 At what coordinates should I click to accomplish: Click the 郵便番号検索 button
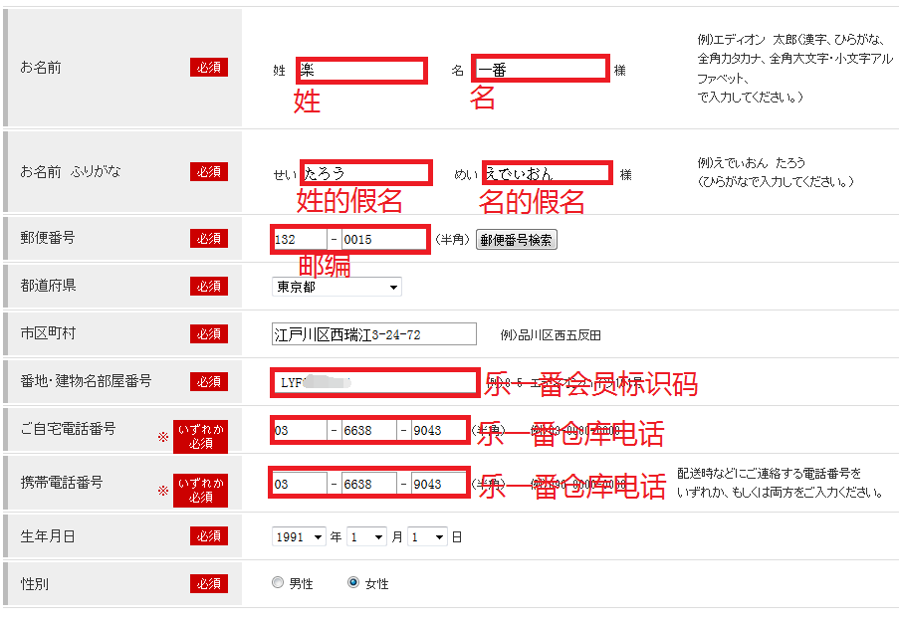click(516, 240)
